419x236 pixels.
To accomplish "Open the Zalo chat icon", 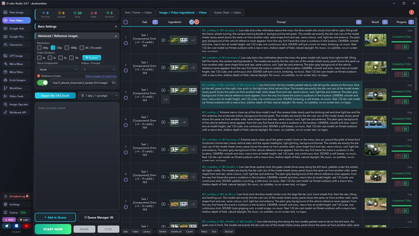I will click(16, 226).
